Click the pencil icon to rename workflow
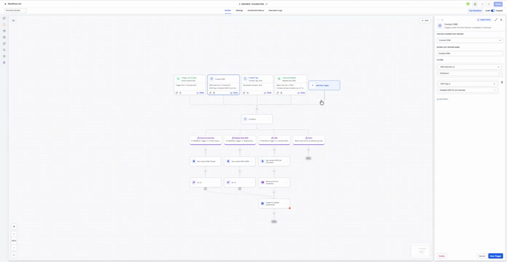Screen dimensions: 507x262 pos(267,4)
